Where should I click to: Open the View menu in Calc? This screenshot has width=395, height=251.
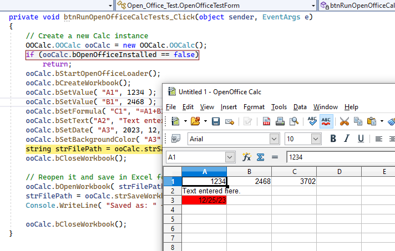point(207,107)
